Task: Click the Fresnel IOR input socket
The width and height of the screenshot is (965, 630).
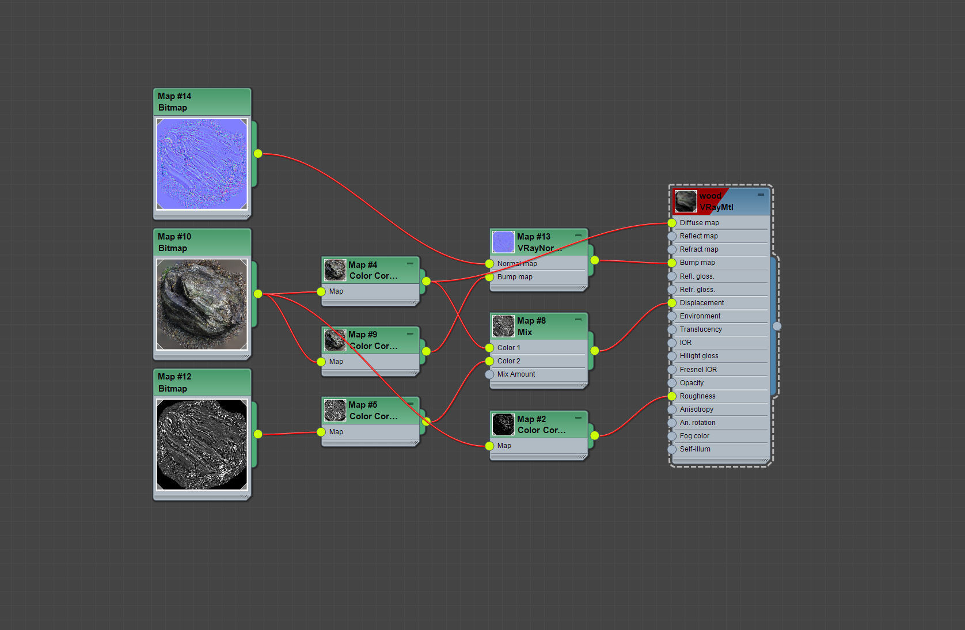Action: point(672,370)
